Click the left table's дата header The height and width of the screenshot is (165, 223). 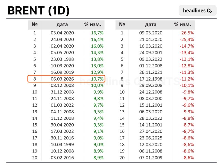[62, 25]
